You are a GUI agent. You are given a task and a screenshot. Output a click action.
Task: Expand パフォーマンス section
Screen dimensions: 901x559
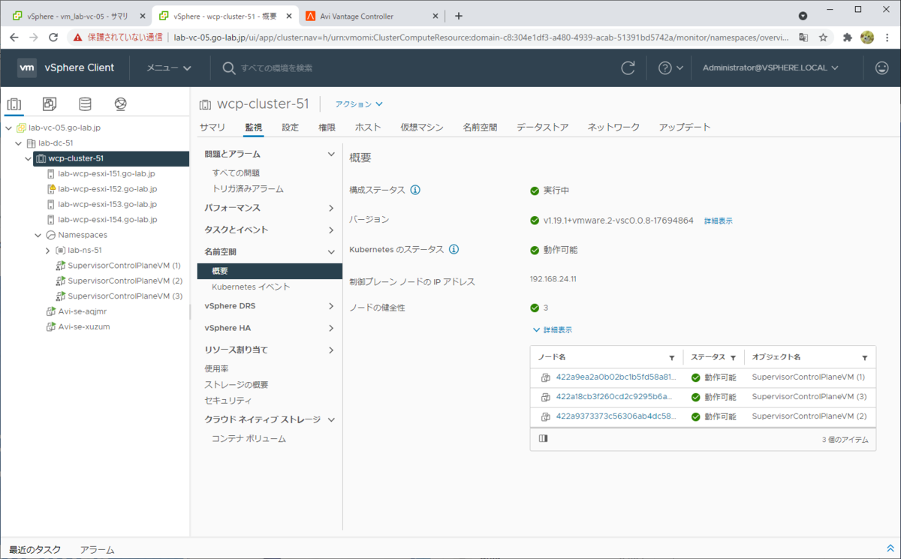point(331,208)
